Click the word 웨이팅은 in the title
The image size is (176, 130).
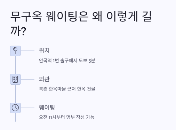[x=67, y=17]
